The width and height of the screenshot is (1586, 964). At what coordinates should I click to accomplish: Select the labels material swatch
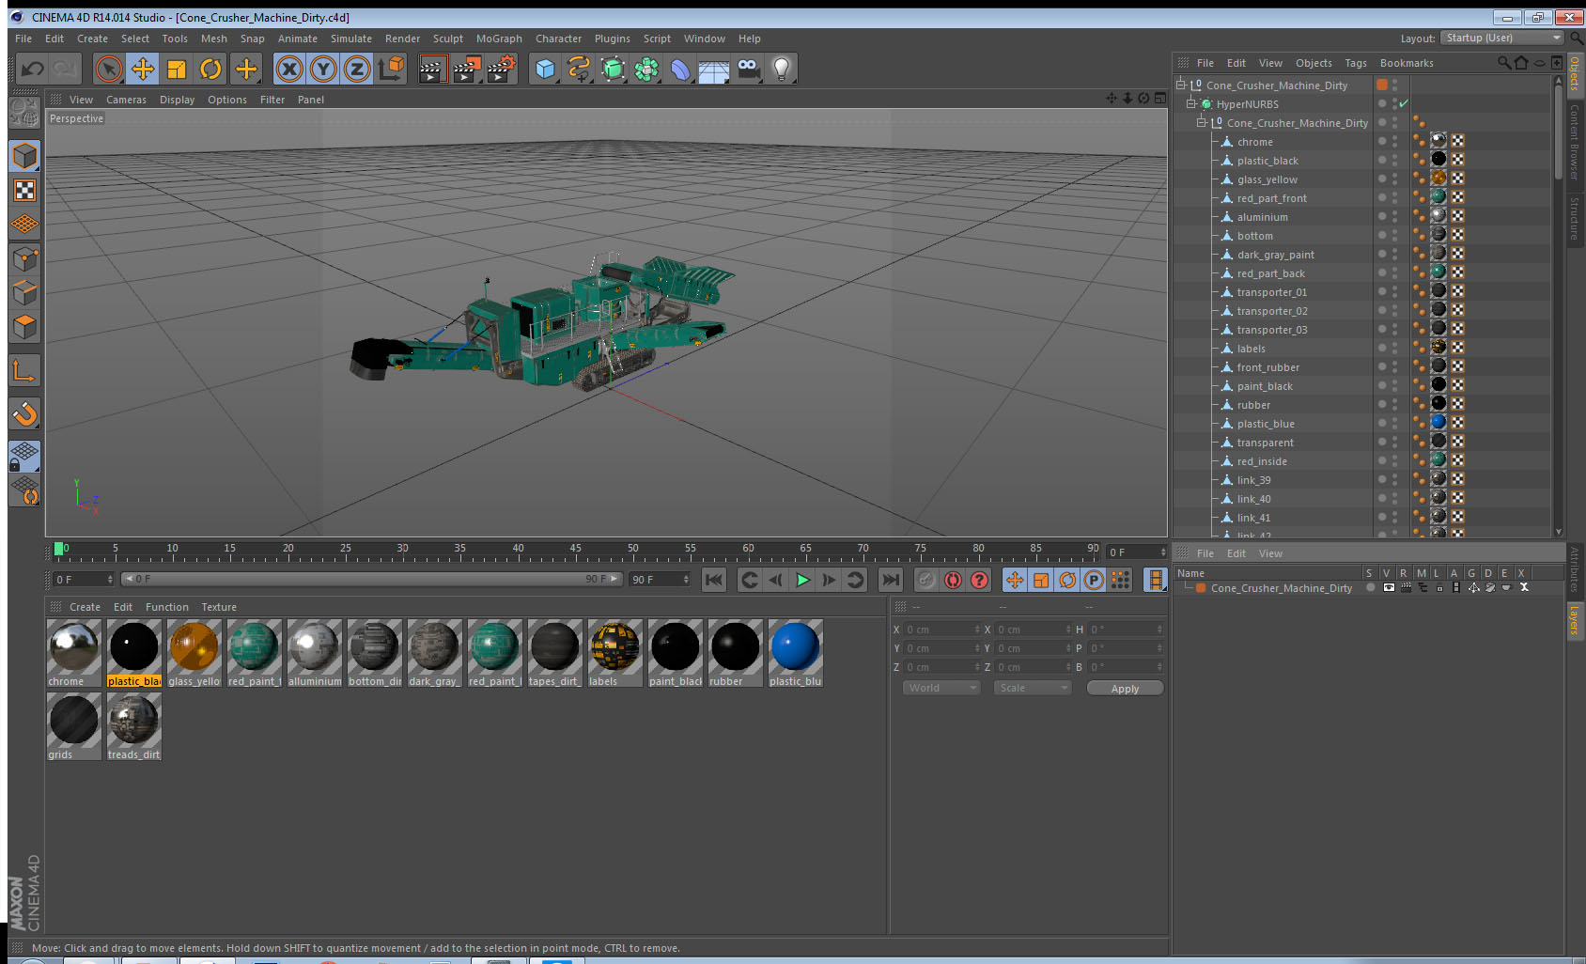(614, 653)
